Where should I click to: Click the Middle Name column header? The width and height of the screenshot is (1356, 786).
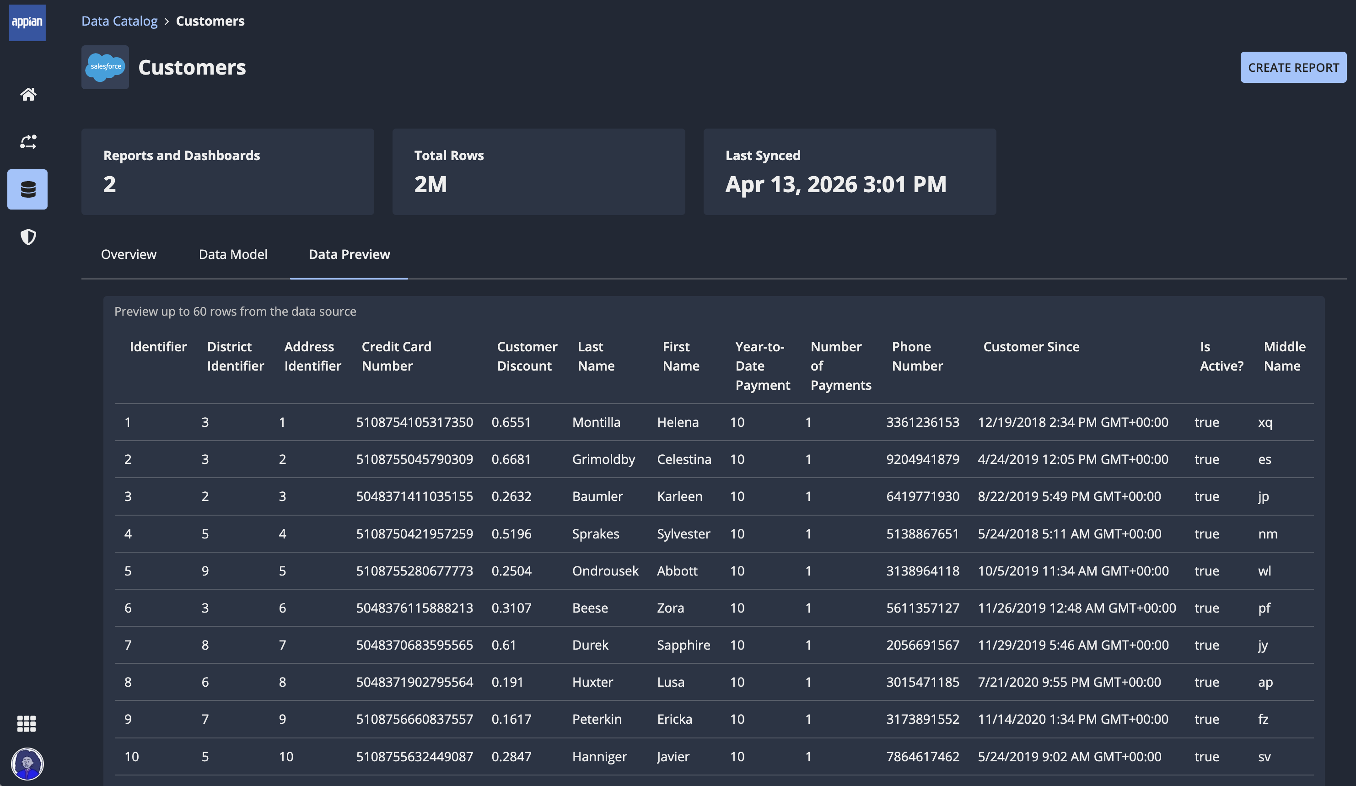pos(1285,356)
